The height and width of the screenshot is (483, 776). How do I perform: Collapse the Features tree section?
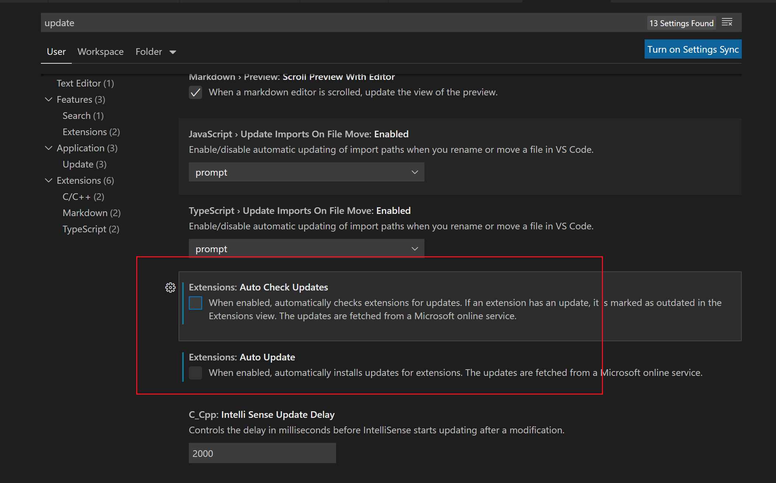point(49,99)
